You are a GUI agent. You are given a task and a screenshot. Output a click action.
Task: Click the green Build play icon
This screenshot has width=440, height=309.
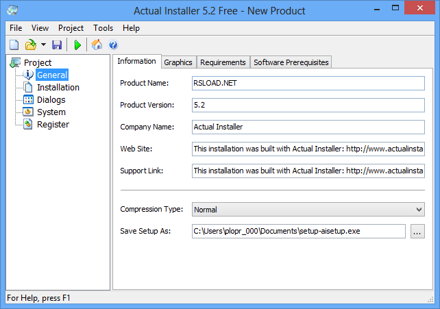tap(77, 45)
